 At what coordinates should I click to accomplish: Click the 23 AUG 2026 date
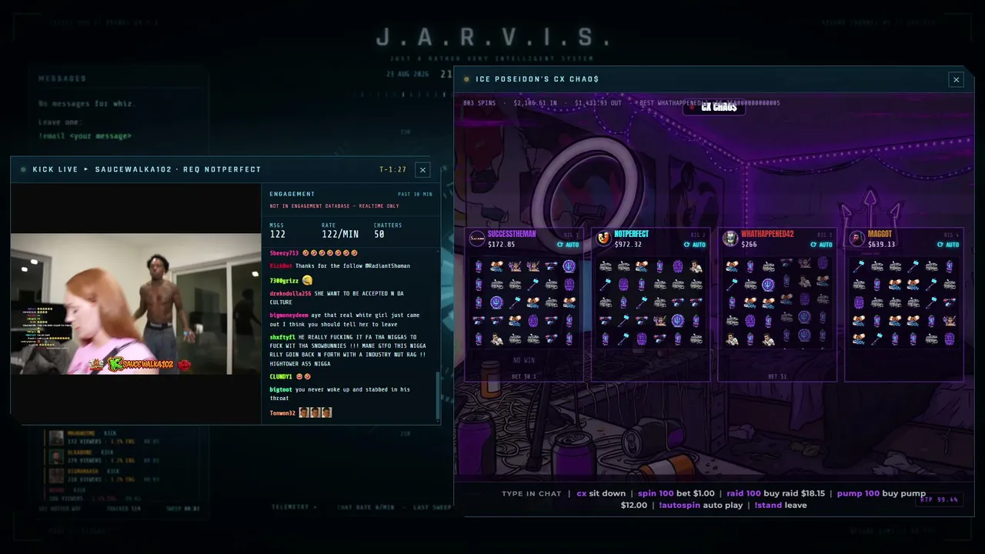coord(407,75)
